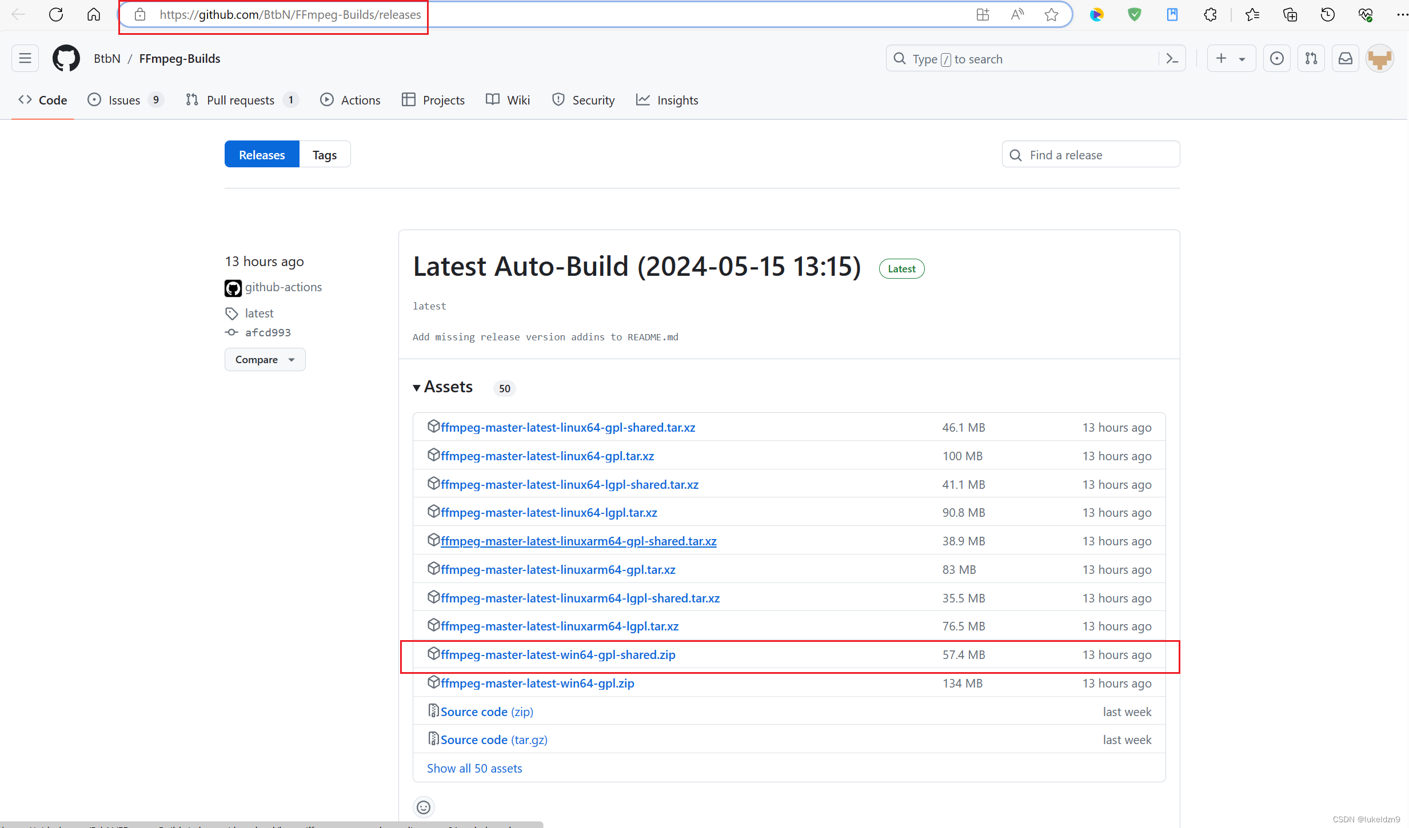
Task: Select the Releases button
Action: (x=262, y=154)
